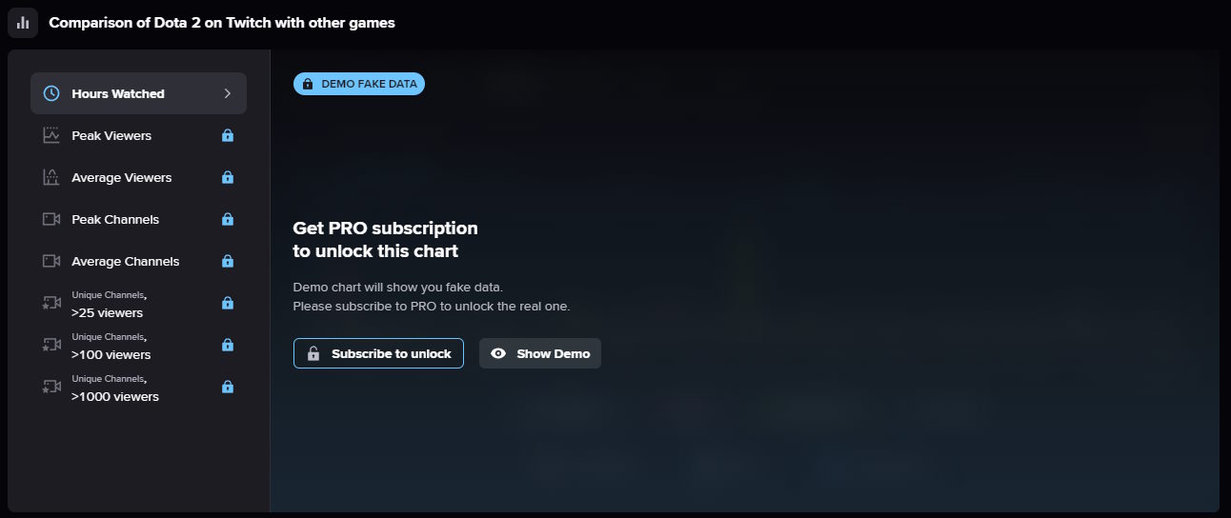The image size is (1231, 518).
Task: Expand the Hours Watched chevron arrow
Action: click(x=228, y=93)
